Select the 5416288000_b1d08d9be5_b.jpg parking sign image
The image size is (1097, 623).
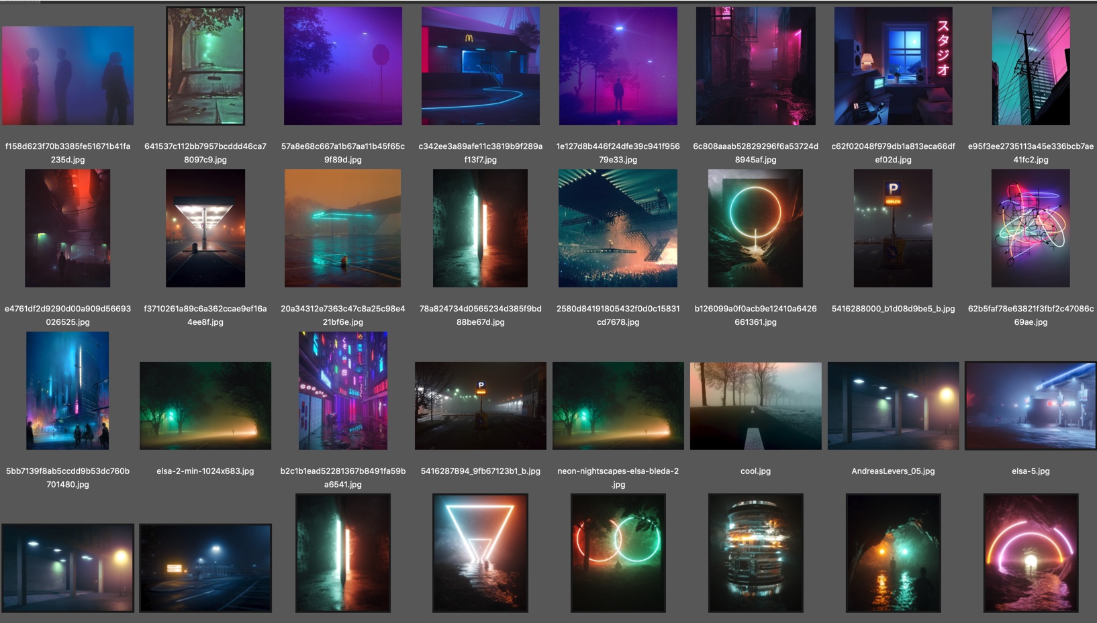coord(893,228)
